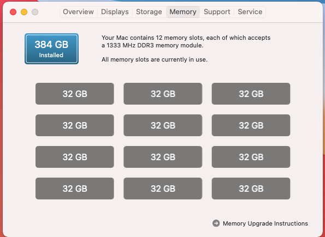Click the third row right 32 GB slot
This screenshot has height=237, width=325.
pos(251,157)
